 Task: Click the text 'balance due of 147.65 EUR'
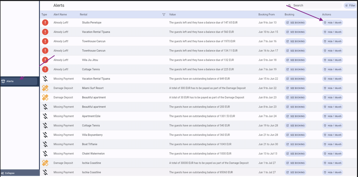(221, 23)
